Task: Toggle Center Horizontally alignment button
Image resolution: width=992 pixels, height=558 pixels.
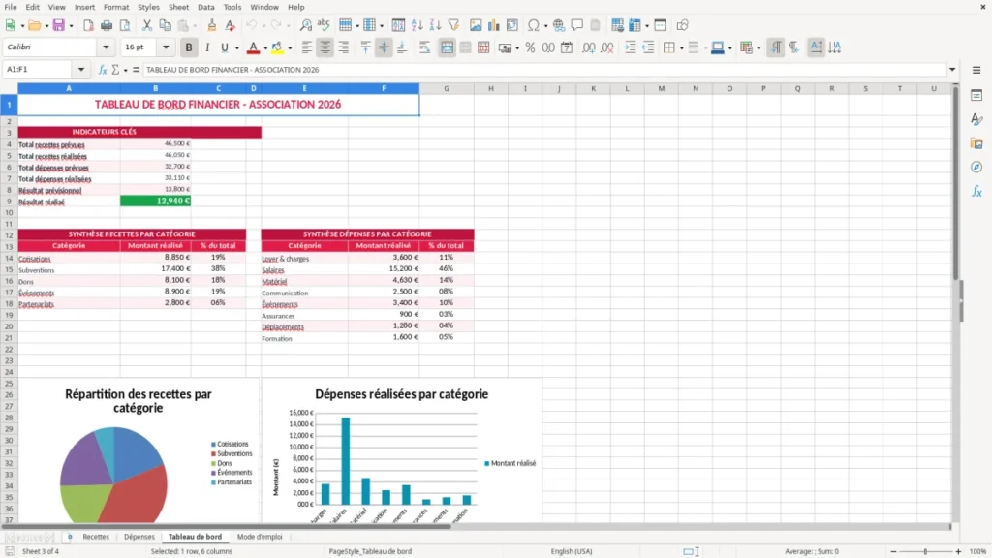Action: (325, 47)
